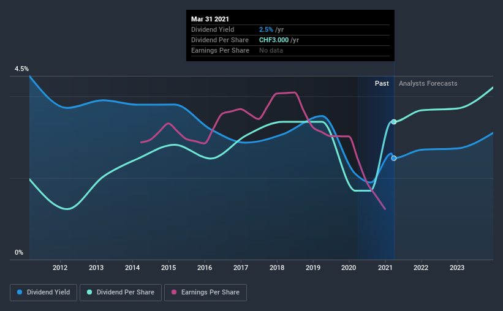Select the 2015 year label on the axis

pos(168,268)
